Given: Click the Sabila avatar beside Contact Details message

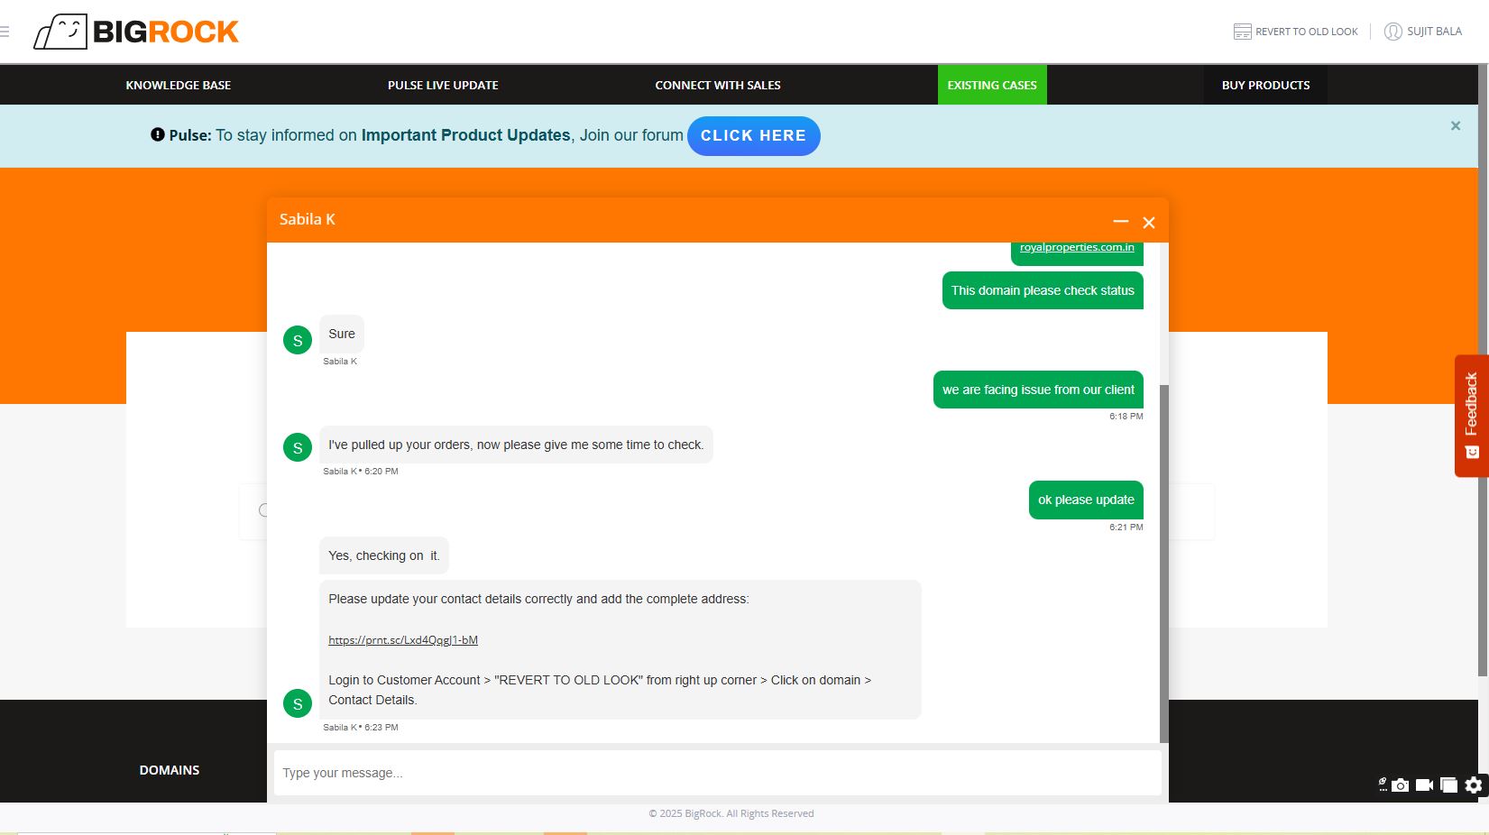Looking at the screenshot, I should click(x=298, y=703).
